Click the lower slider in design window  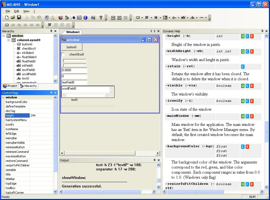click(74, 65)
